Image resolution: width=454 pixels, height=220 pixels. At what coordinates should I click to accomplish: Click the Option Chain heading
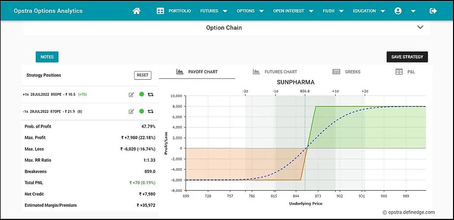224,28
